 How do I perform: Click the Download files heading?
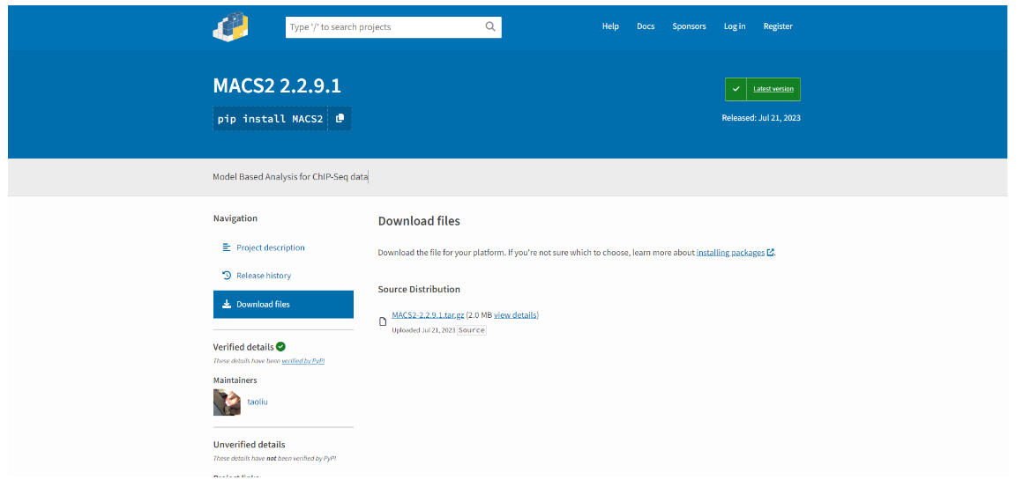(419, 221)
